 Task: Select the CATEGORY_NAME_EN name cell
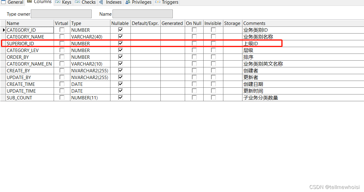(30, 64)
